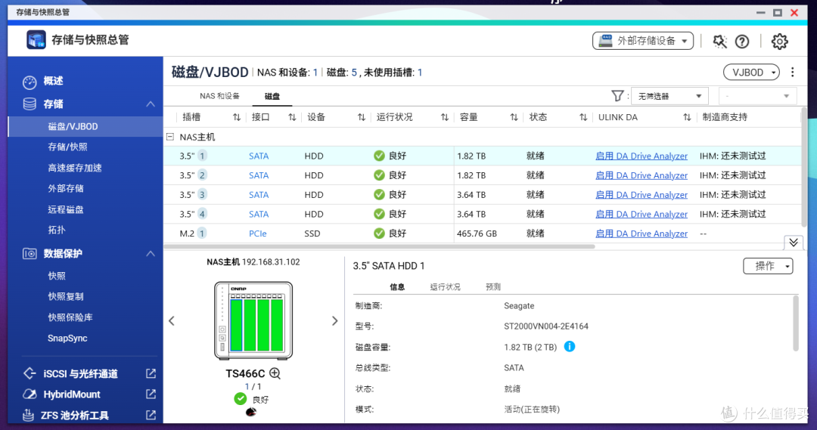The height and width of the screenshot is (430, 817).
Task: Open HybridMount external link arrow icon
Action: [x=151, y=394]
